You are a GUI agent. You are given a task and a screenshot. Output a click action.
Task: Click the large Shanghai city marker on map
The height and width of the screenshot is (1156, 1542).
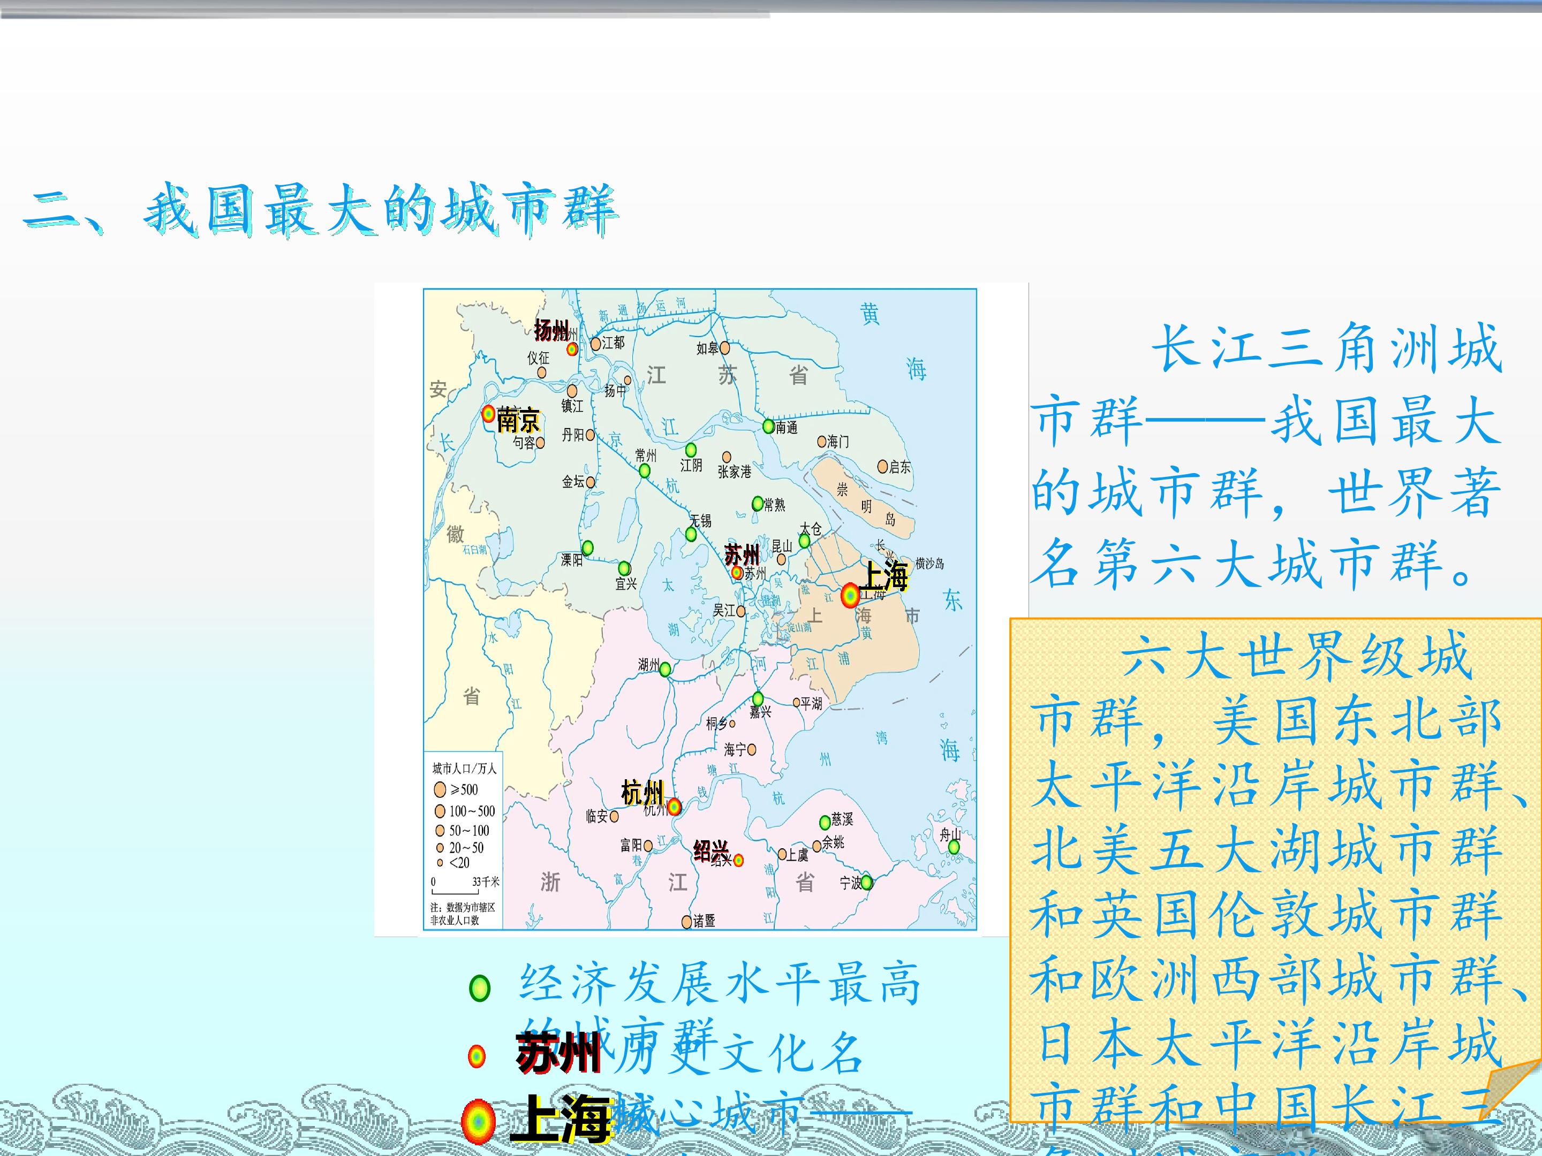coord(850,596)
